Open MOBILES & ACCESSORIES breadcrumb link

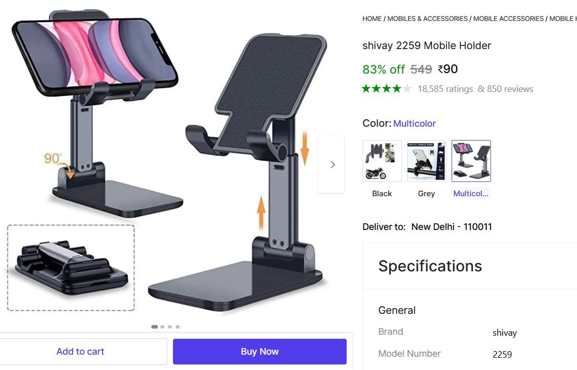(x=428, y=18)
